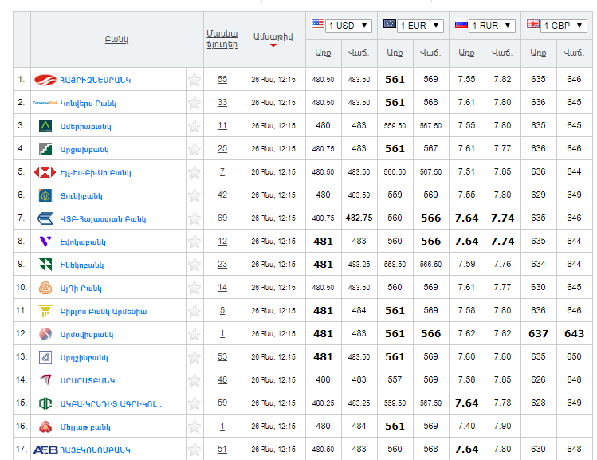Viewport: 597px width, 460px height.
Task: Click the ID Bank orange logo in row 10
Action: (x=45, y=288)
